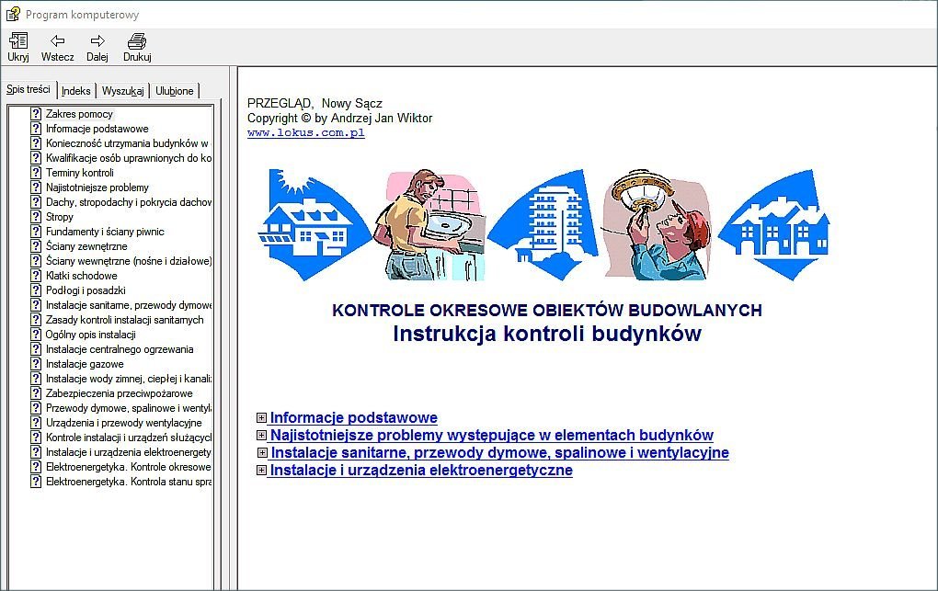Open Instalacje i urządzenia elektroenergetyczne link
The height and width of the screenshot is (591, 938).
(421, 471)
